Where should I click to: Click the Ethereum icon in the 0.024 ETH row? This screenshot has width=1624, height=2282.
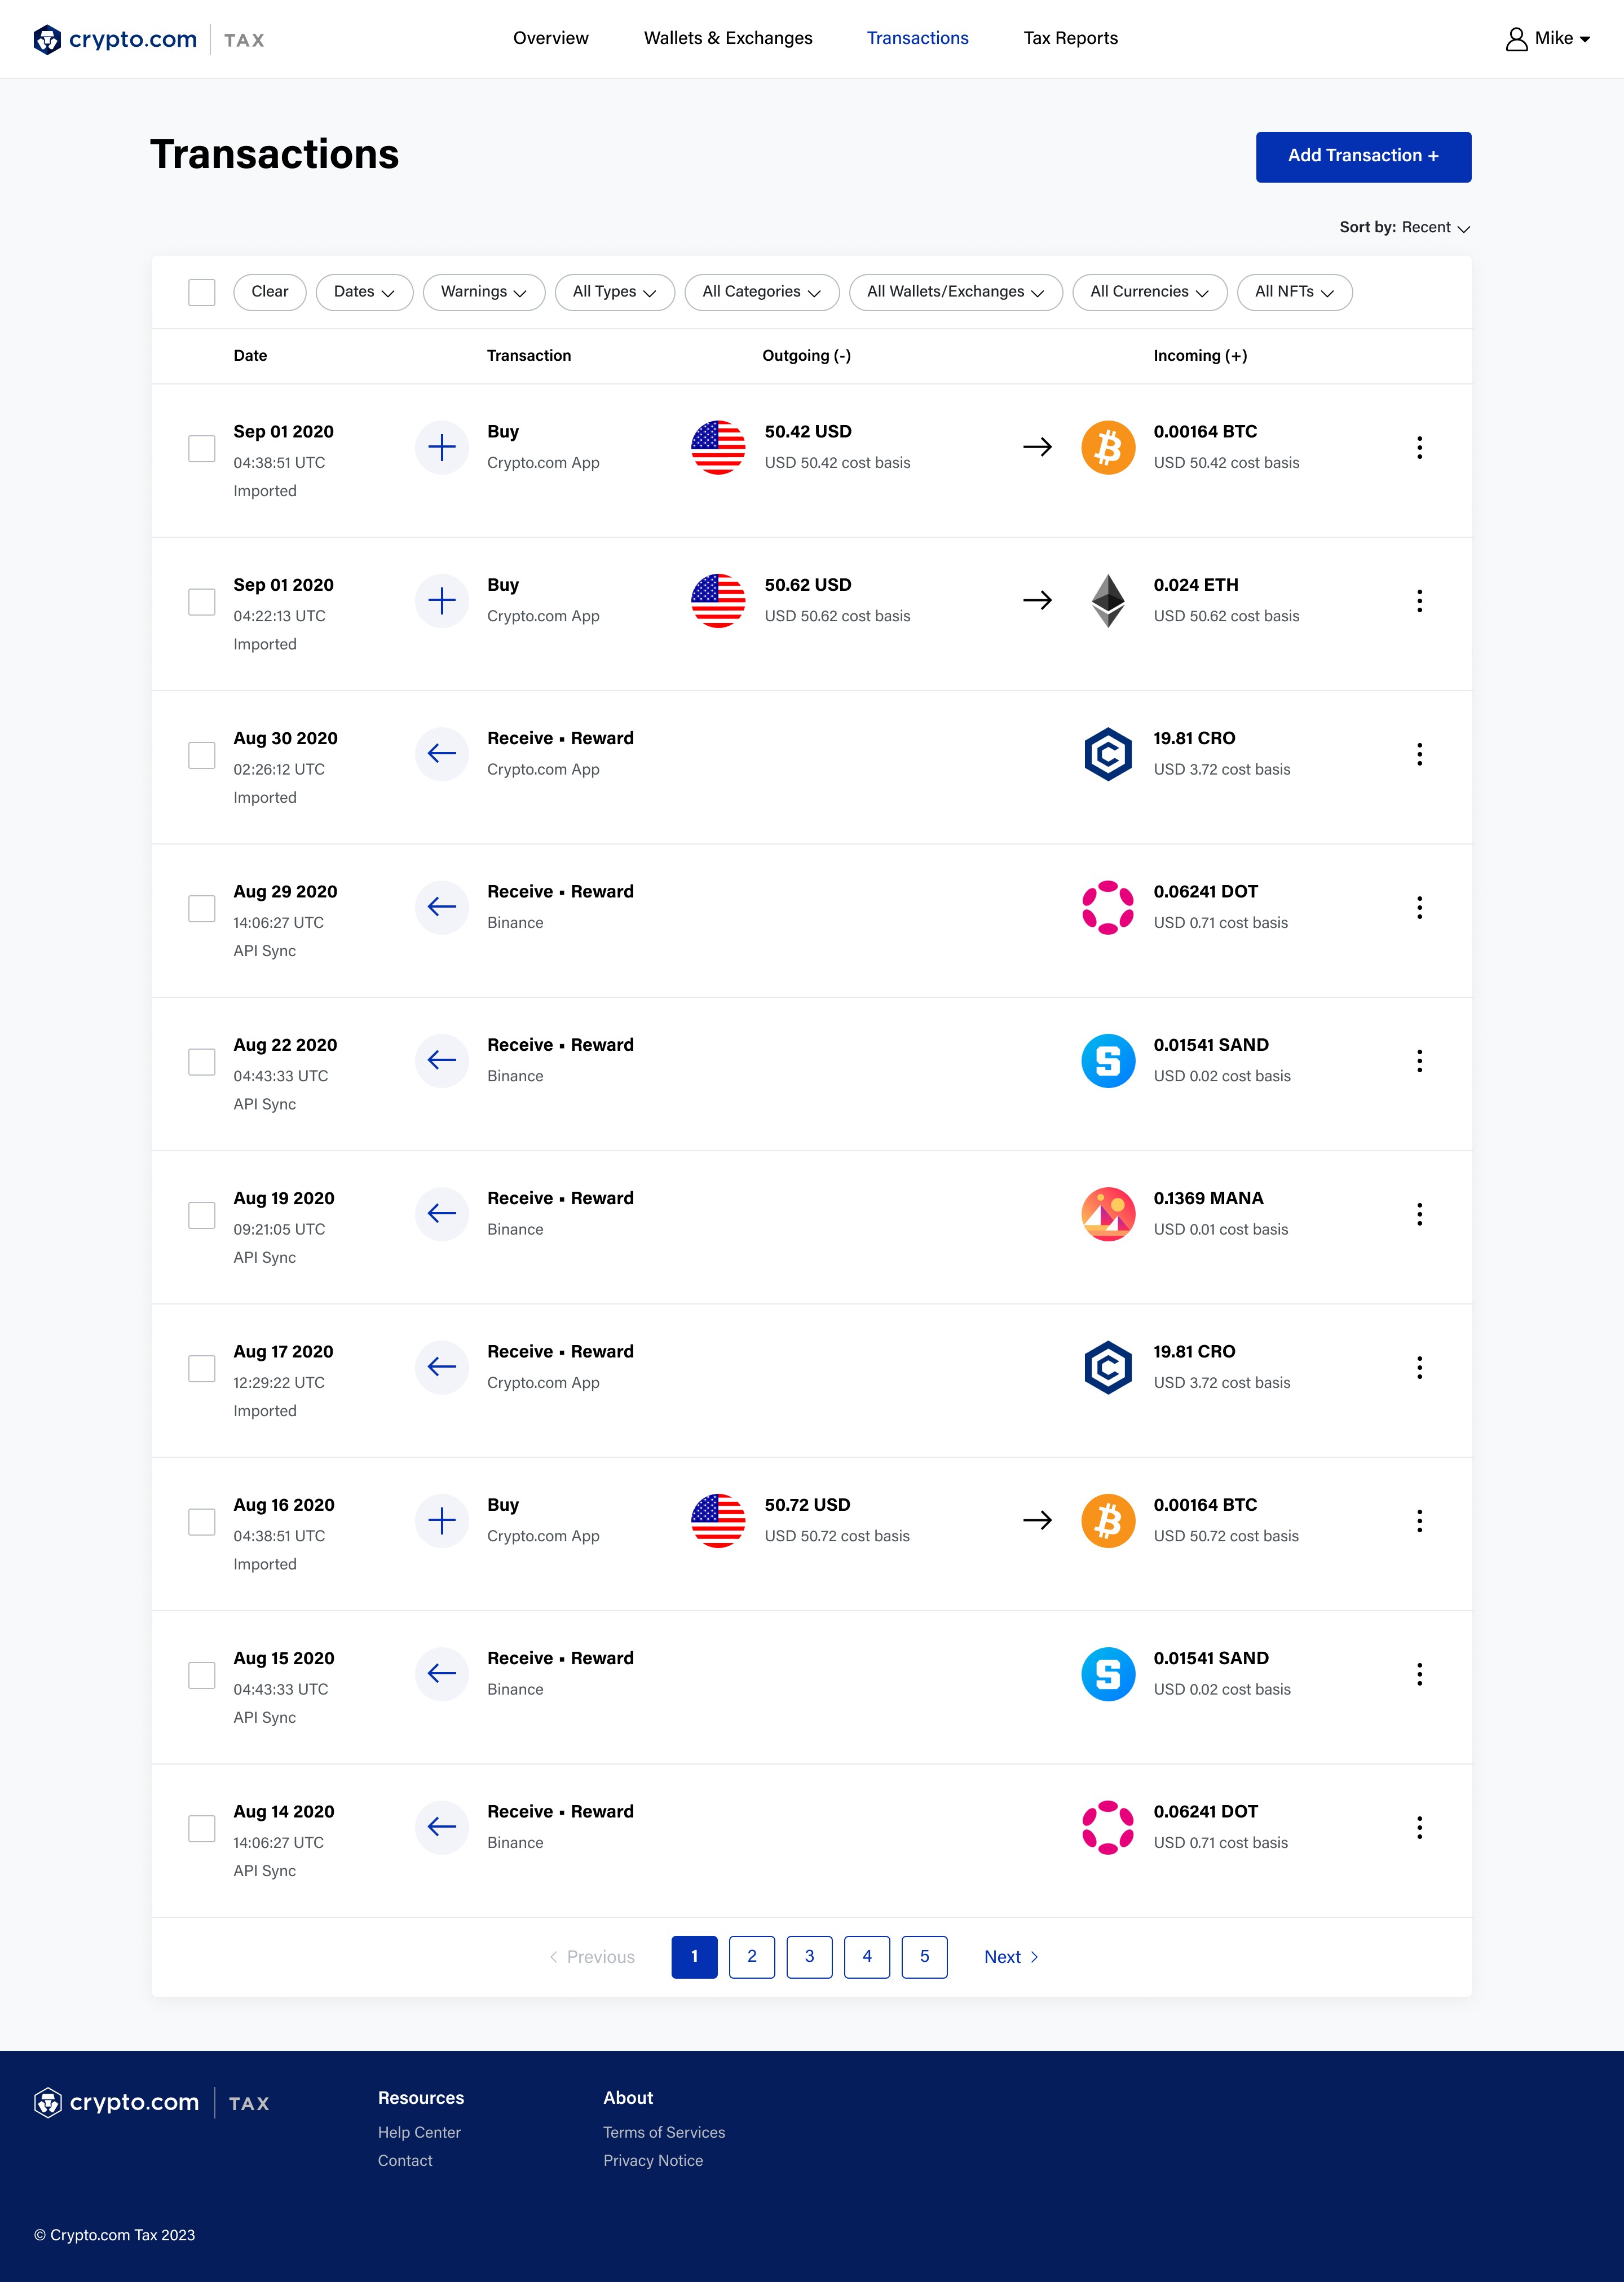point(1107,601)
